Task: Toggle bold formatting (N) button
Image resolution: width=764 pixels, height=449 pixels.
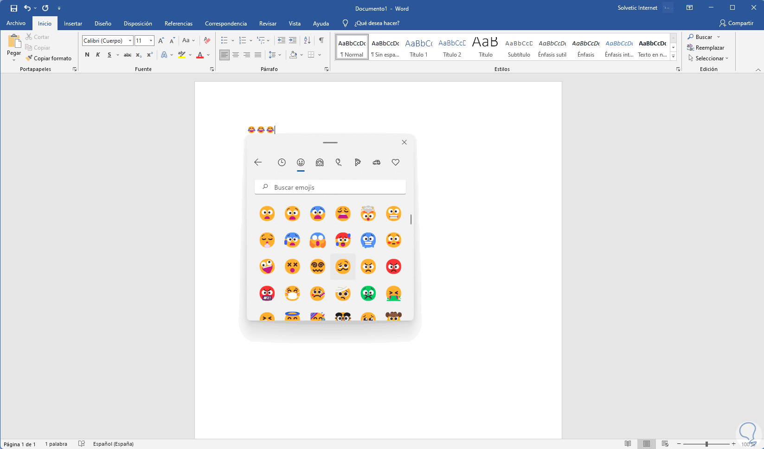Action: [87, 55]
